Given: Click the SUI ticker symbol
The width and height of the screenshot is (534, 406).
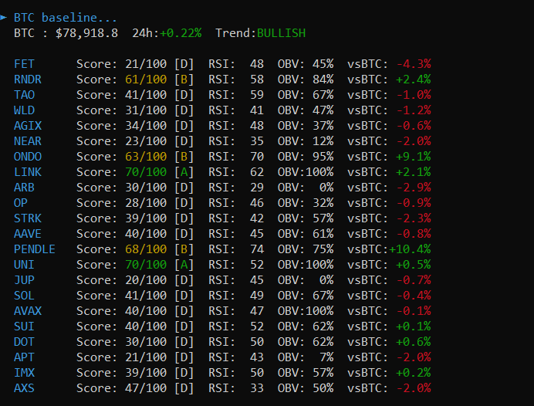Looking at the screenshot, I should pyautogui.click(x=24, y=326).
